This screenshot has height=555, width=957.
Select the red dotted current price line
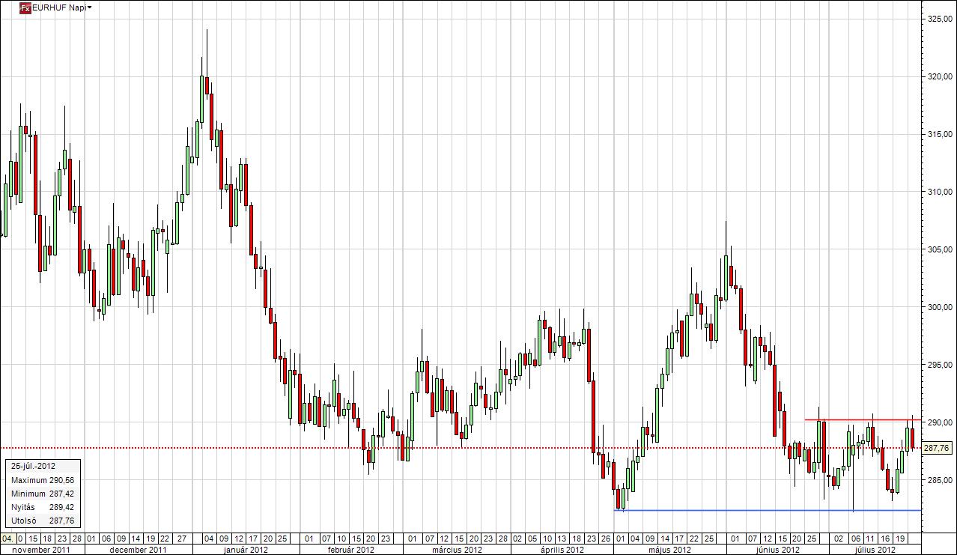[461, 448]
